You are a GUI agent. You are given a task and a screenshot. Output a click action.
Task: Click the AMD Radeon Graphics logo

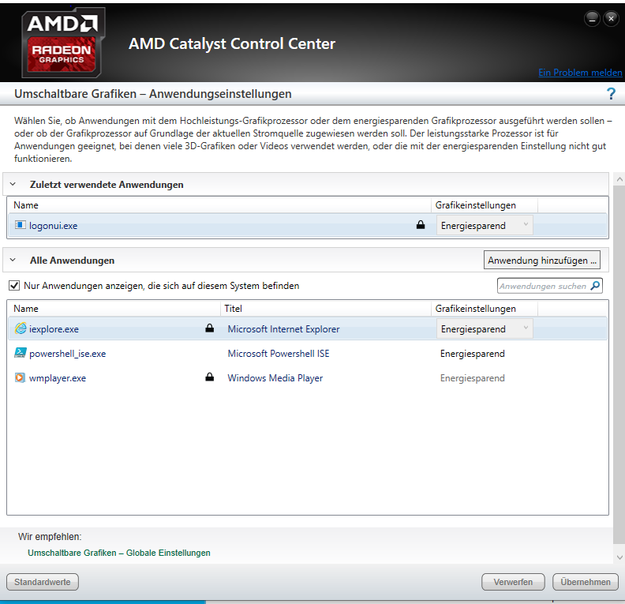click(x=63, y=43)
